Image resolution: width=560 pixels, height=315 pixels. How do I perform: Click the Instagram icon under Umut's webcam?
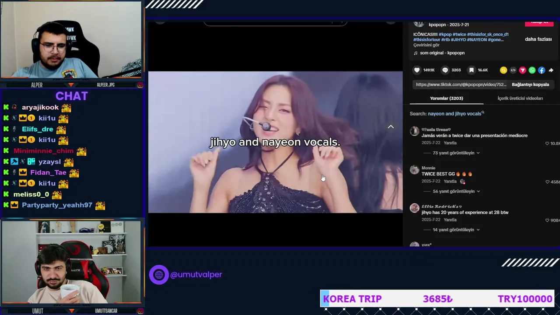(x=140, y=311)
